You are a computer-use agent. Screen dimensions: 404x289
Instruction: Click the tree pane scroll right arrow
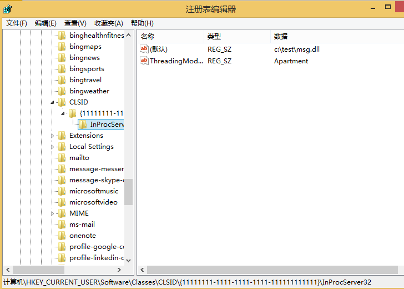119,270
